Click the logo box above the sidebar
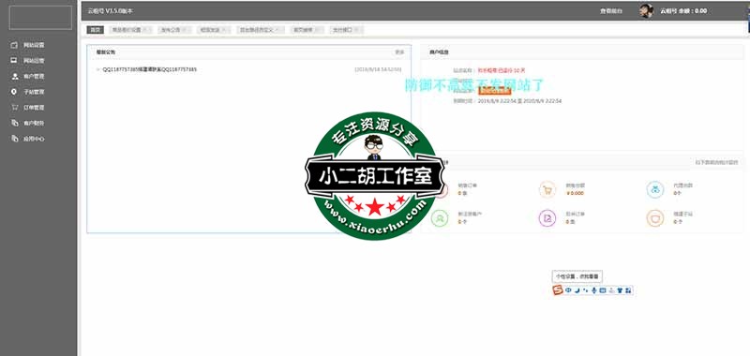The height and width of the screenshot is (356, 750). (x=40, y=18)
